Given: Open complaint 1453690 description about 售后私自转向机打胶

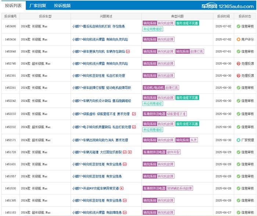Looking at the screenshot, I should tap(98, 26).
